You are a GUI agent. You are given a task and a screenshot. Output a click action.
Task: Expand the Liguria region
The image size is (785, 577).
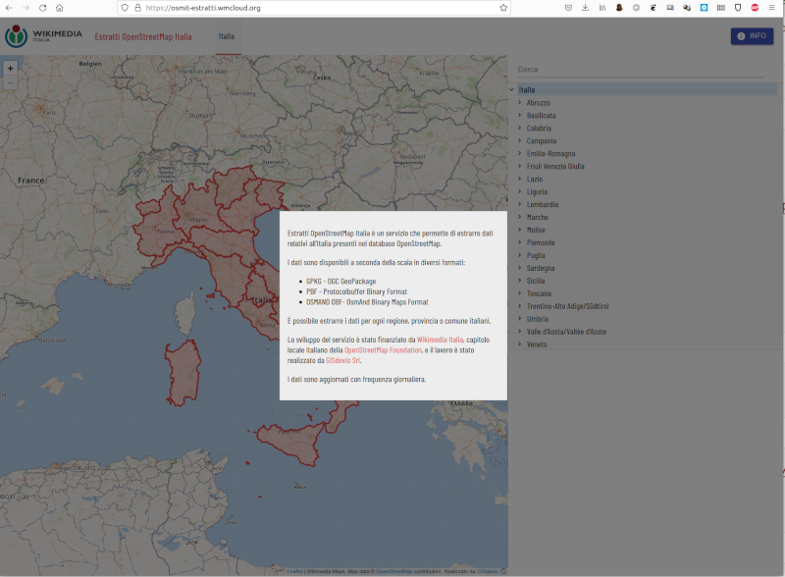520,191
